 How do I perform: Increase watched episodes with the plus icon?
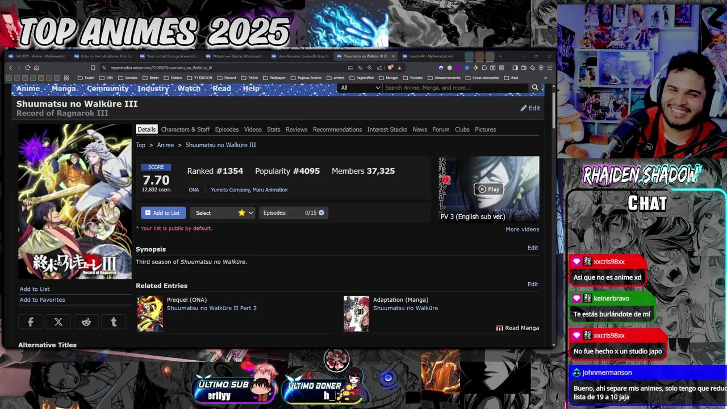click(321, 212)
